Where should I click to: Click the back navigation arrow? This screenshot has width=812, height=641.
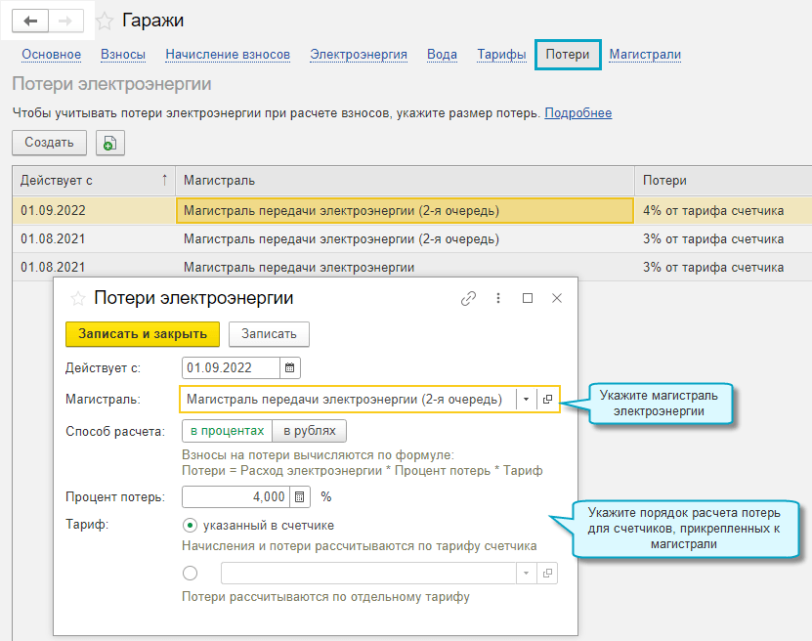[x=30, y=21]
